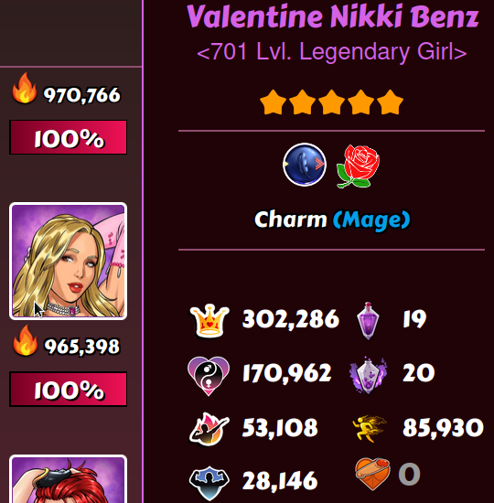
Task: Select the blonde girl portrait thumbnail
Action: coord(68,262)
